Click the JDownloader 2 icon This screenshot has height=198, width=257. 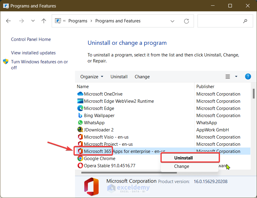pyautogui.click(x=80, y=130)
